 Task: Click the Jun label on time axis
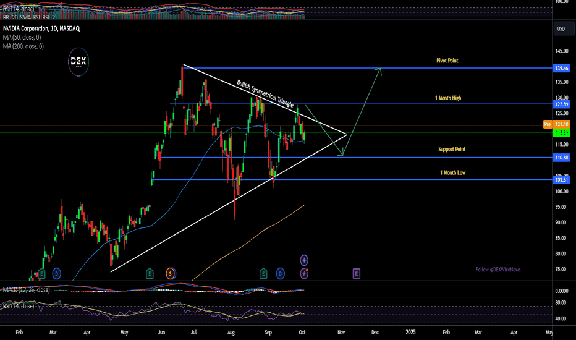click(x=161, y=333)
